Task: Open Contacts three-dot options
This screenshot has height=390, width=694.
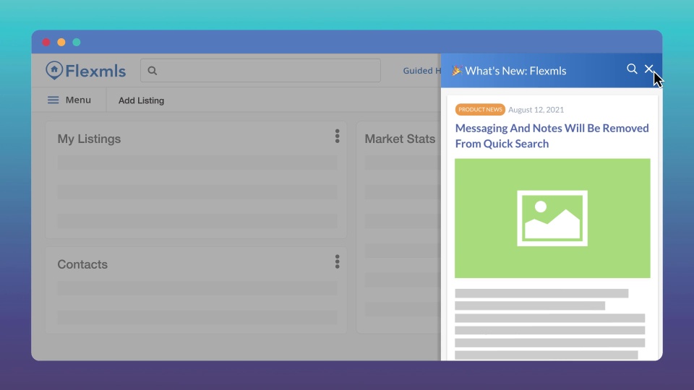Action: (x=338, y=261)
